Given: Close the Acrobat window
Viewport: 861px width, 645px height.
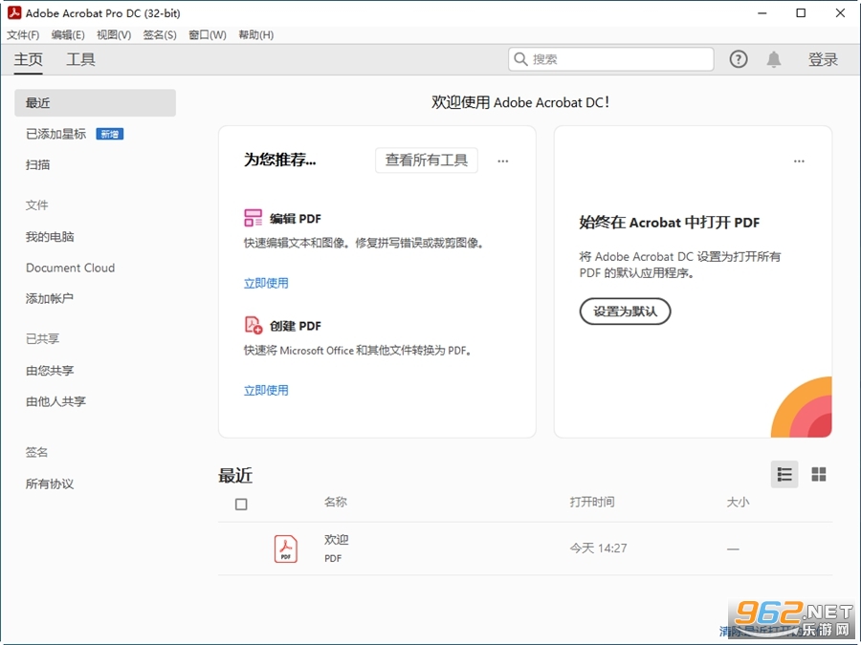Looking at the screenshot, I should pos(840,13).
